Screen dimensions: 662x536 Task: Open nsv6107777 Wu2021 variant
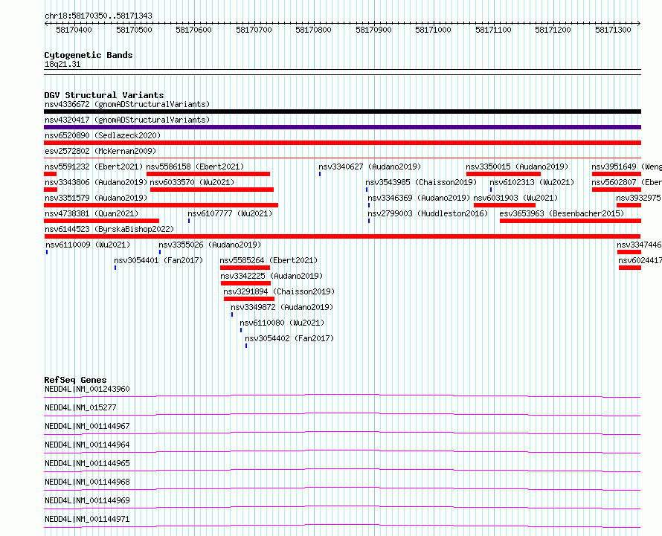[x=230, y=213]
